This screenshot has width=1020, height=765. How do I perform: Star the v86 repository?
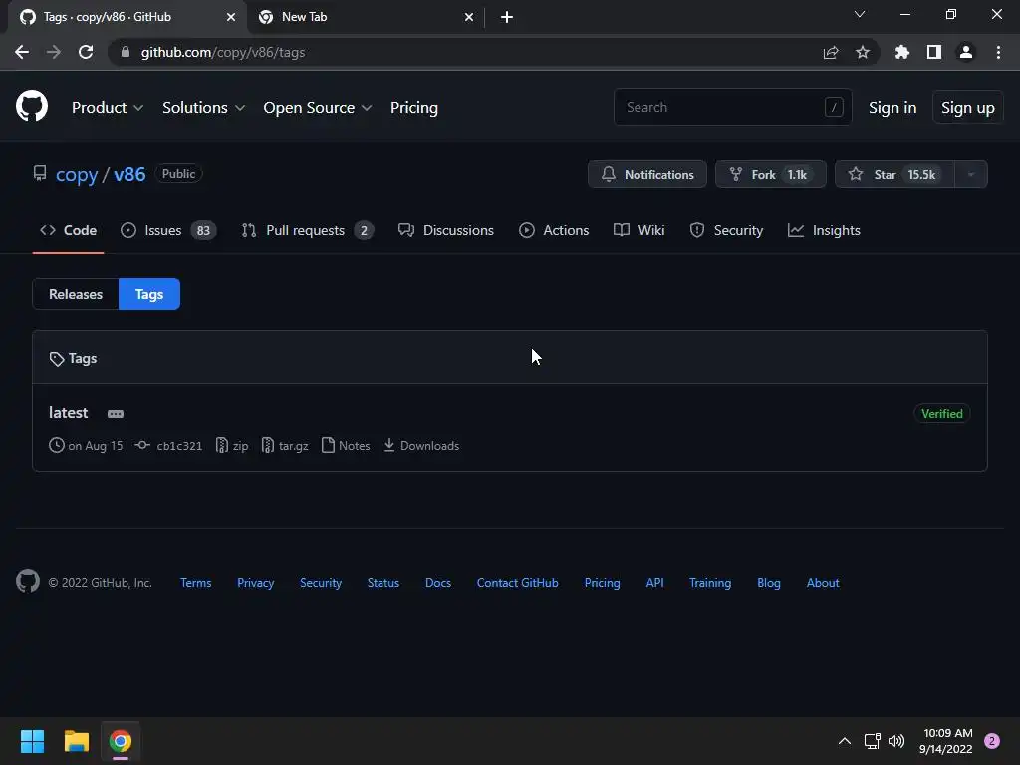pos(895,174)
